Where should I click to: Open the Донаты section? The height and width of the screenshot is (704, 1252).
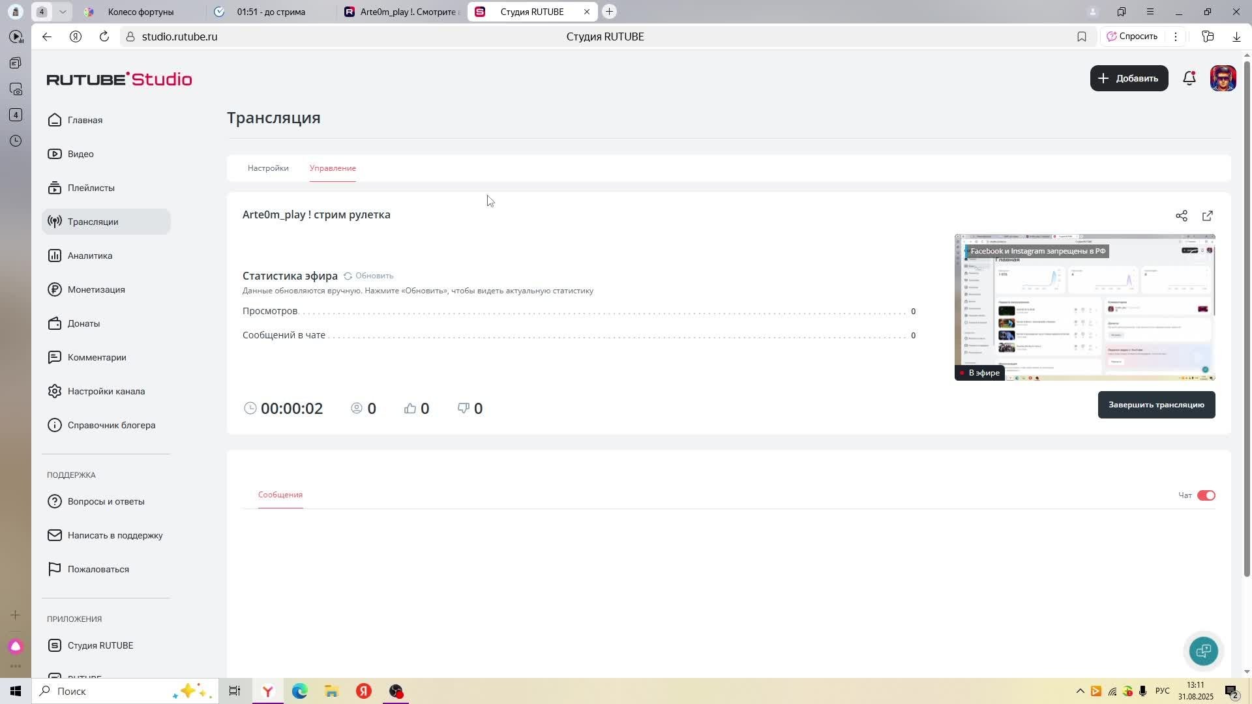click(x=83, y=323)
